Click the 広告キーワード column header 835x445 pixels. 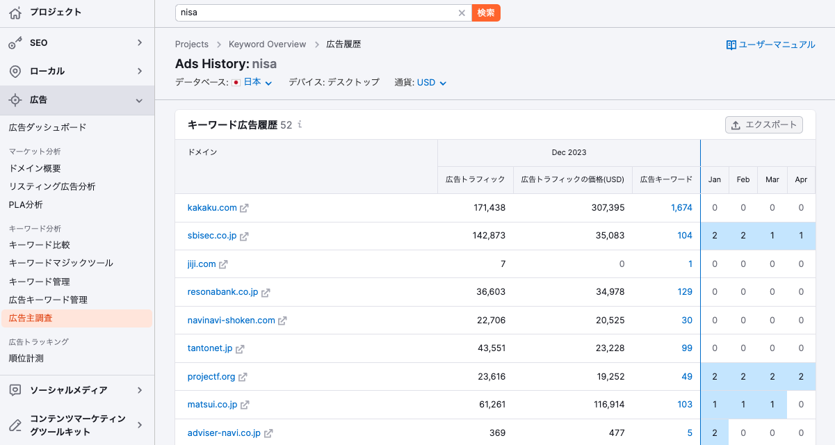coord(666,179)
